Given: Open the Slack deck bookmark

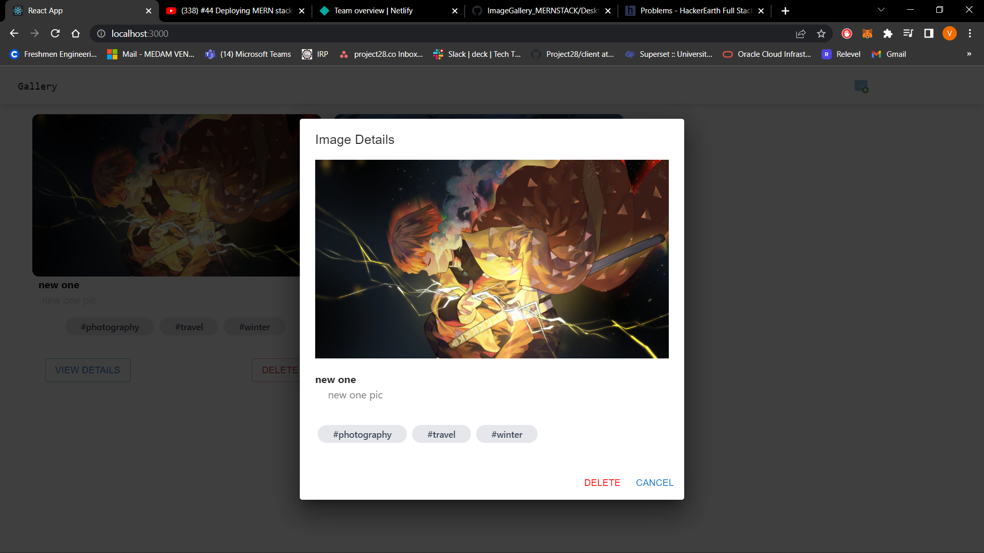Looking at the screenshot, I should 477,54.
